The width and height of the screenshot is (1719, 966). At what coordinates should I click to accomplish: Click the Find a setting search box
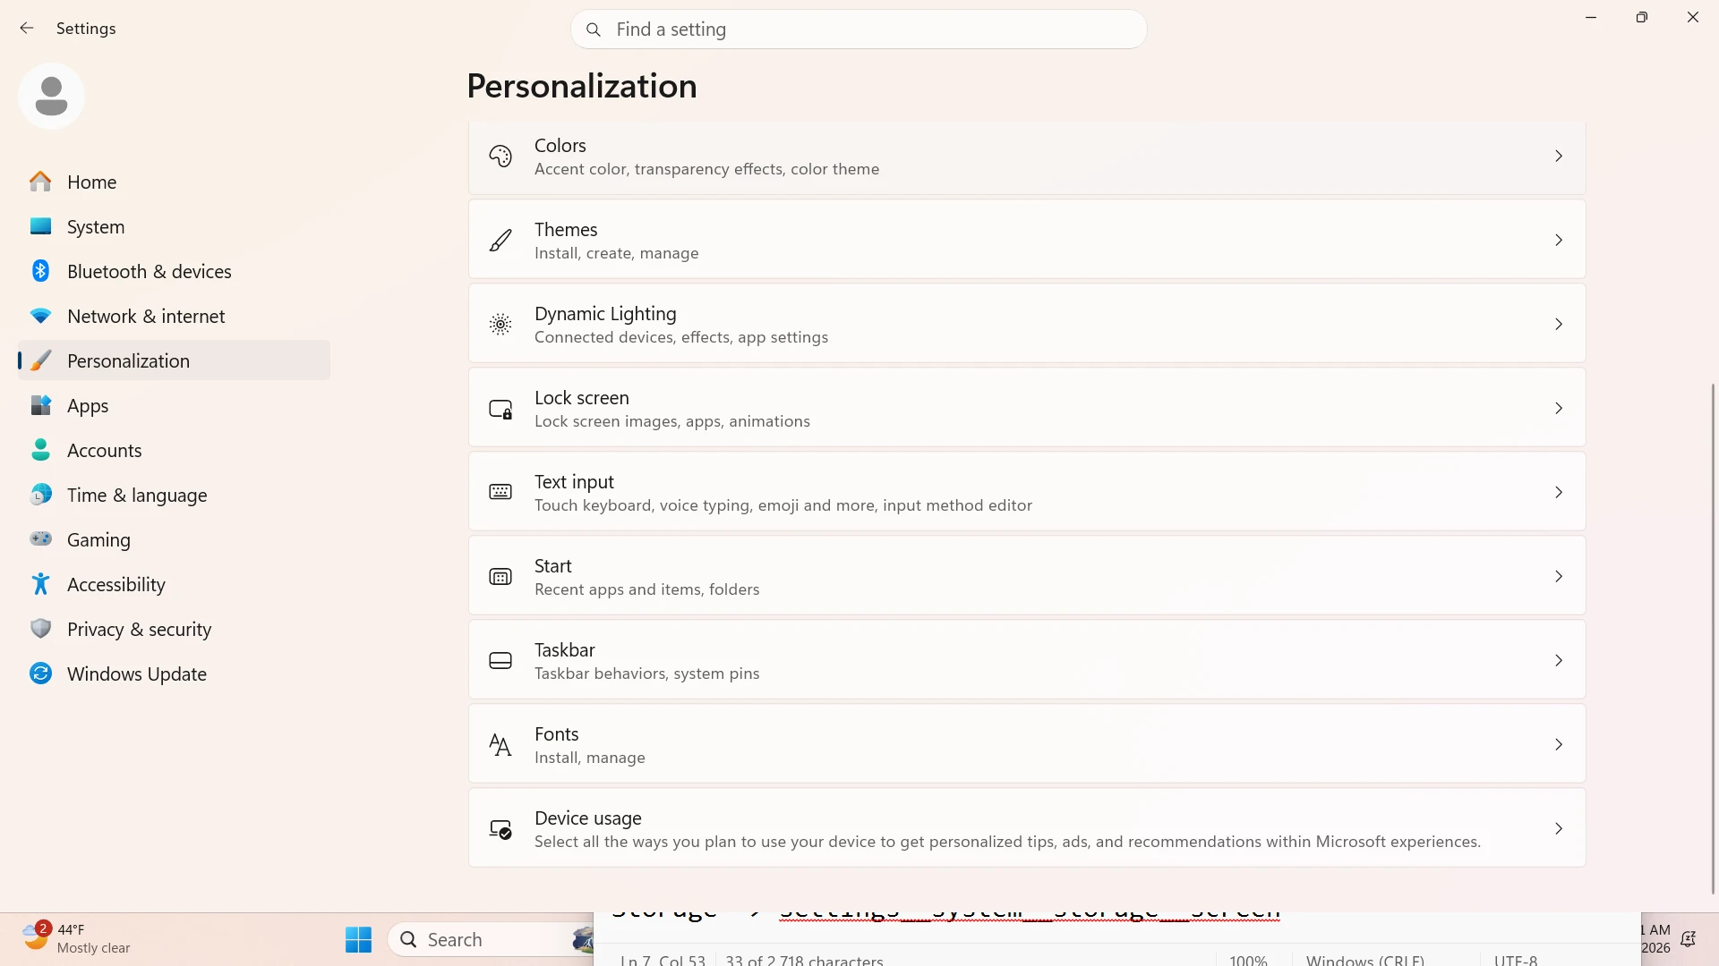pos(859,30)
